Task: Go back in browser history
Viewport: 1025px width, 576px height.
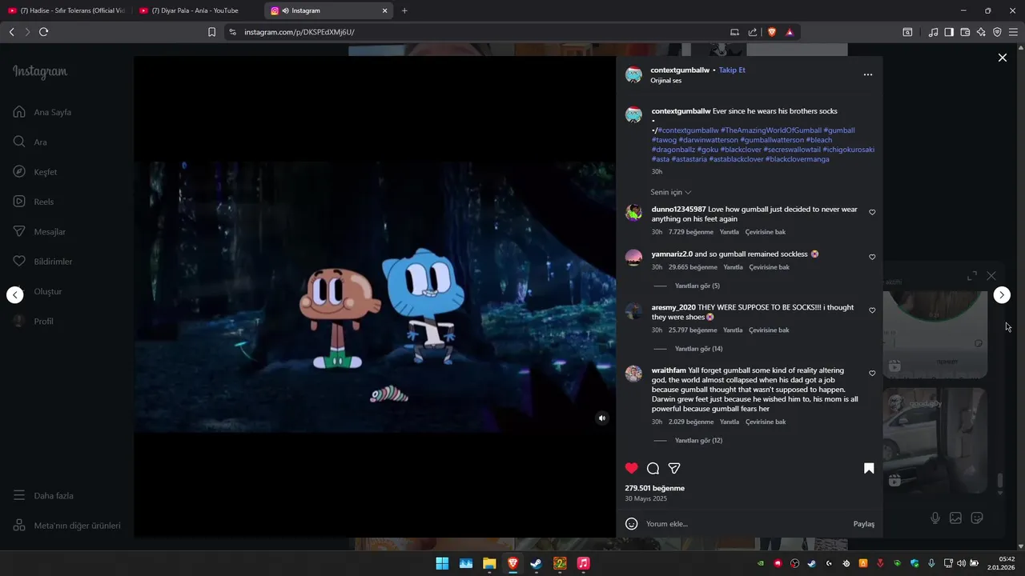Action: pos(11,32)
